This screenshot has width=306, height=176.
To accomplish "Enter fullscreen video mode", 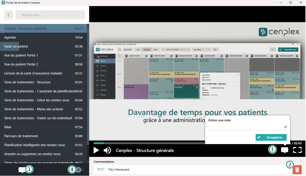I will tap(297, 150).
